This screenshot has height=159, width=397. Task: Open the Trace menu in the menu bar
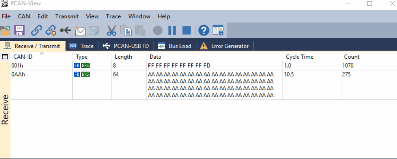pos(113,16)
